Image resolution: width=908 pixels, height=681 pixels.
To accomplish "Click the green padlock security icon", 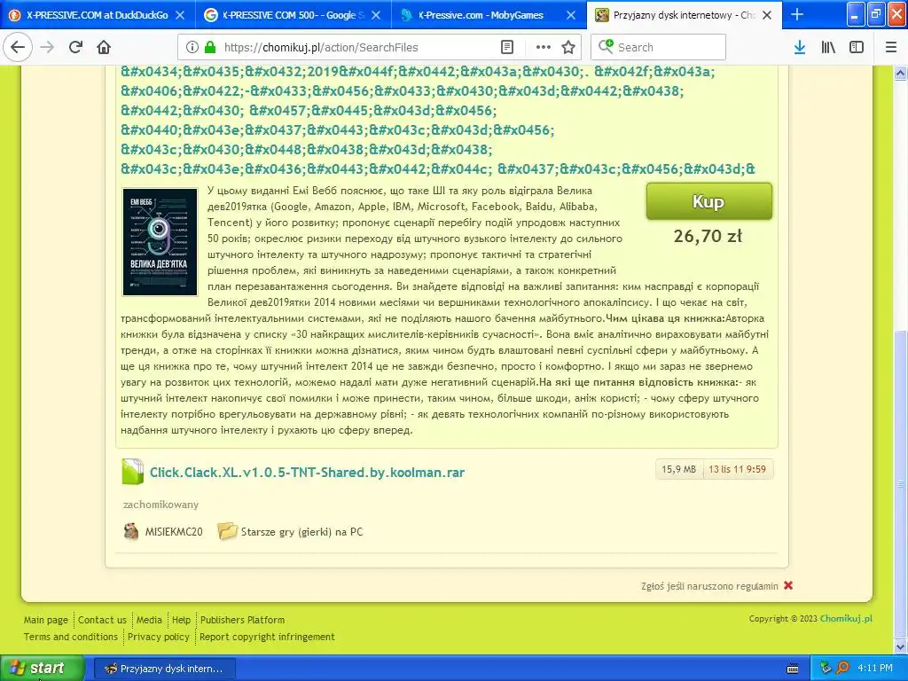I will [x=211, y=48].
